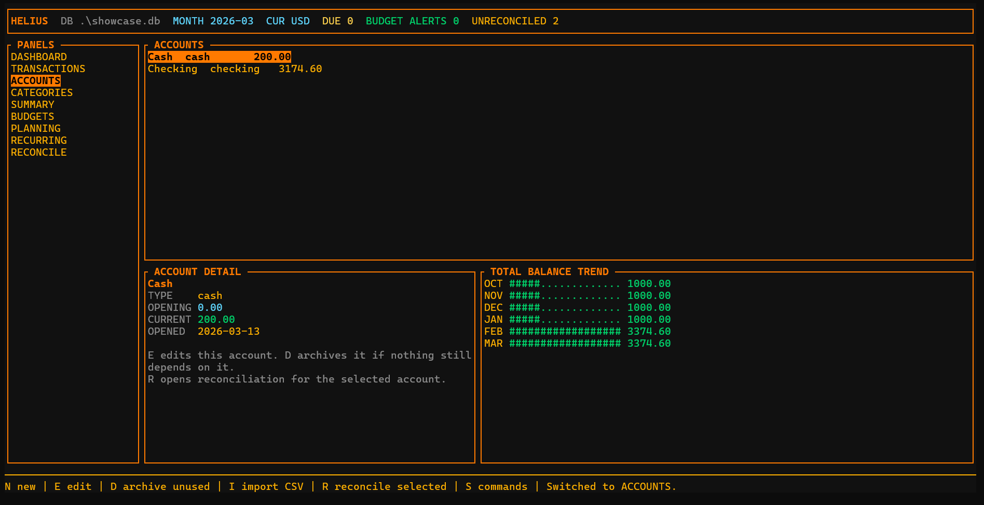
Task: Open the PLANNING panel
Action: pos(35,128)
